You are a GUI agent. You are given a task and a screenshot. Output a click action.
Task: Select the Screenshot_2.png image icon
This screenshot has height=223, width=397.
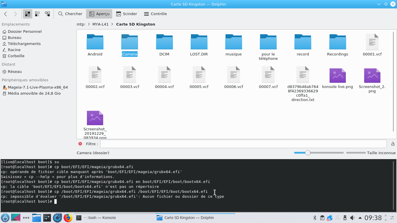(x=372, y=75)
